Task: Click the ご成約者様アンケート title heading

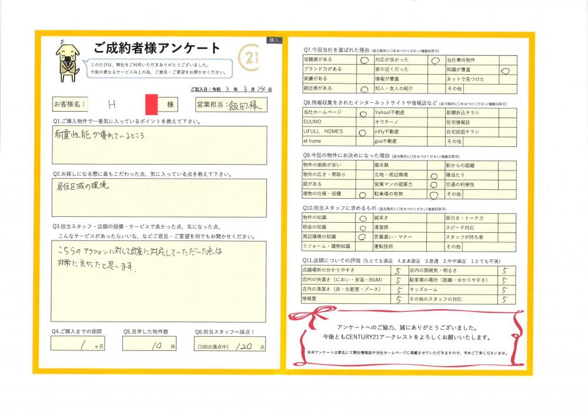Action: pos(156,48)
